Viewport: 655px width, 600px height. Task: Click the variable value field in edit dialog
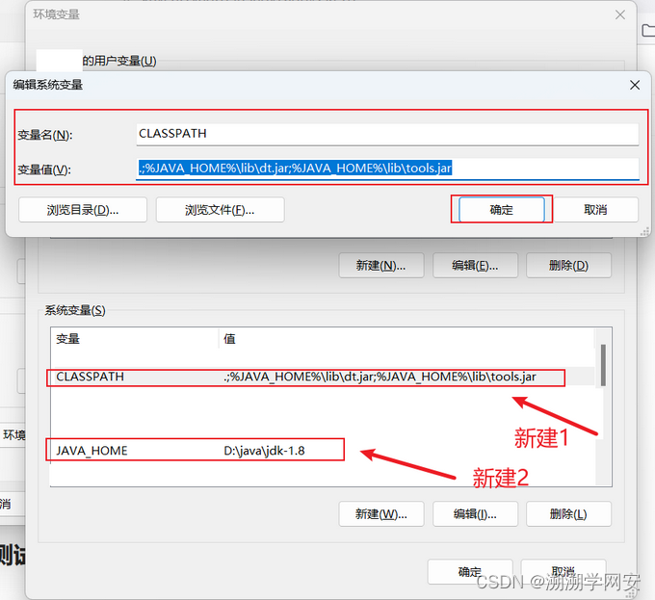click(387, 169)
